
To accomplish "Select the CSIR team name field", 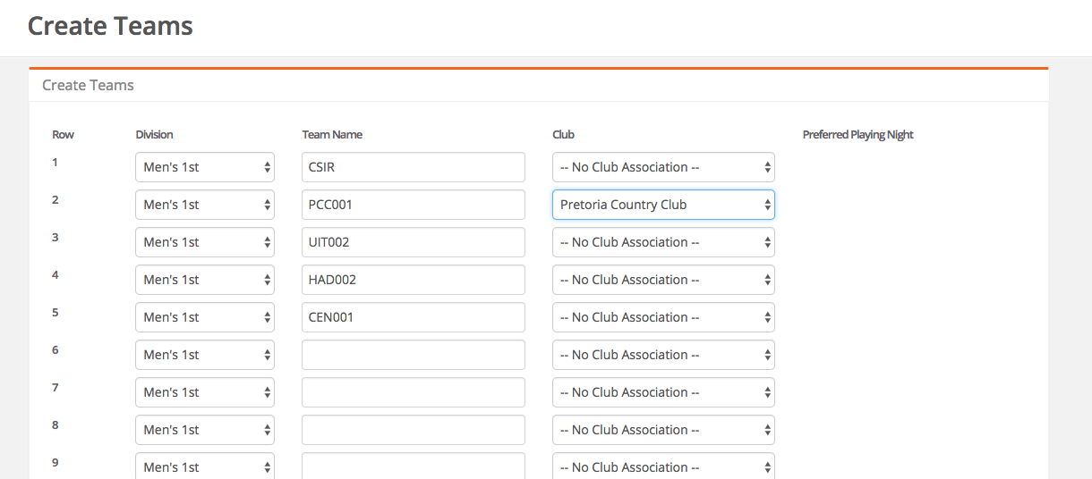I will [414, 167].
